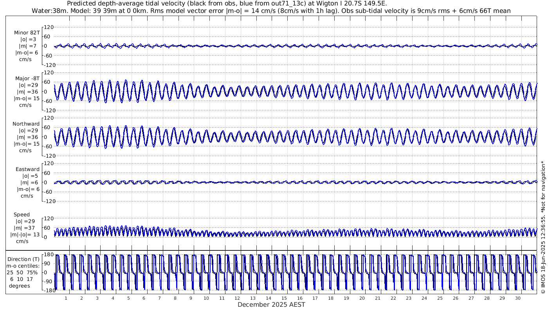
Task: Click day '1' on the date axis
Action: coord(66,298)
